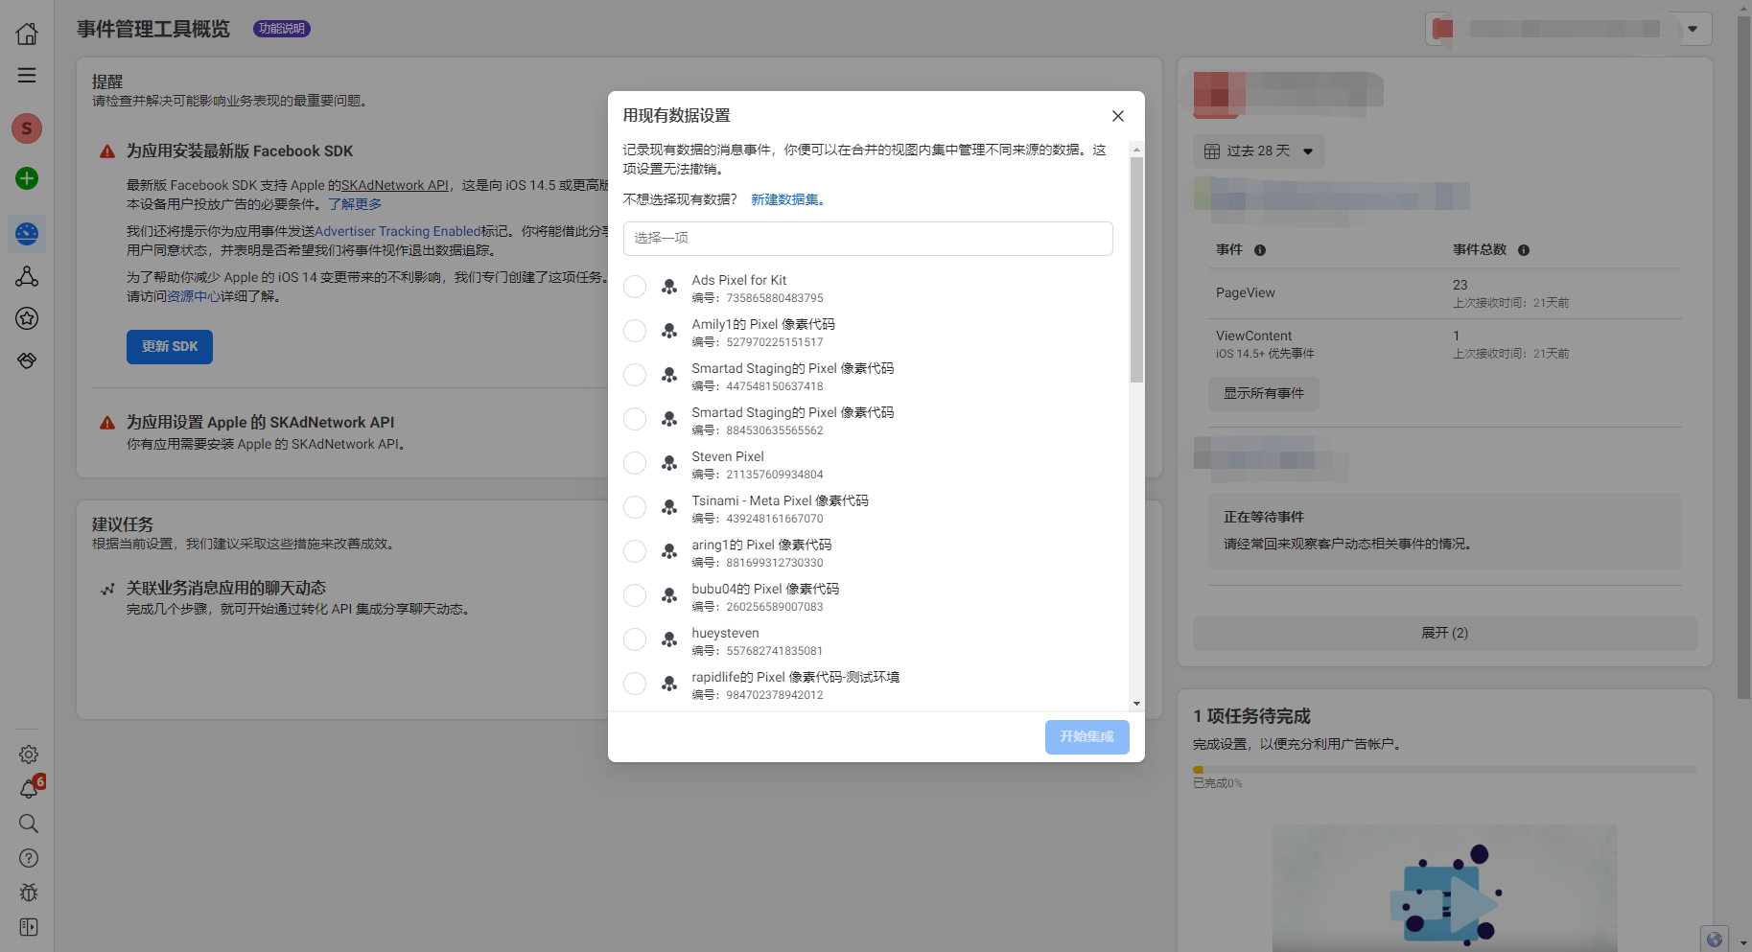Open the bug report icon

(x=27, y=893)
